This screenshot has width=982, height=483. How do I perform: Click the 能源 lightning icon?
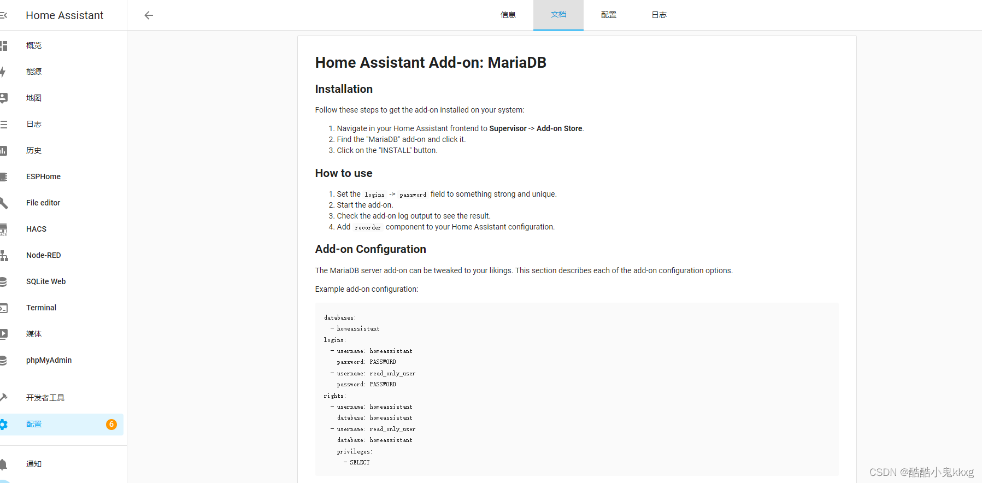tap(3, 72)
